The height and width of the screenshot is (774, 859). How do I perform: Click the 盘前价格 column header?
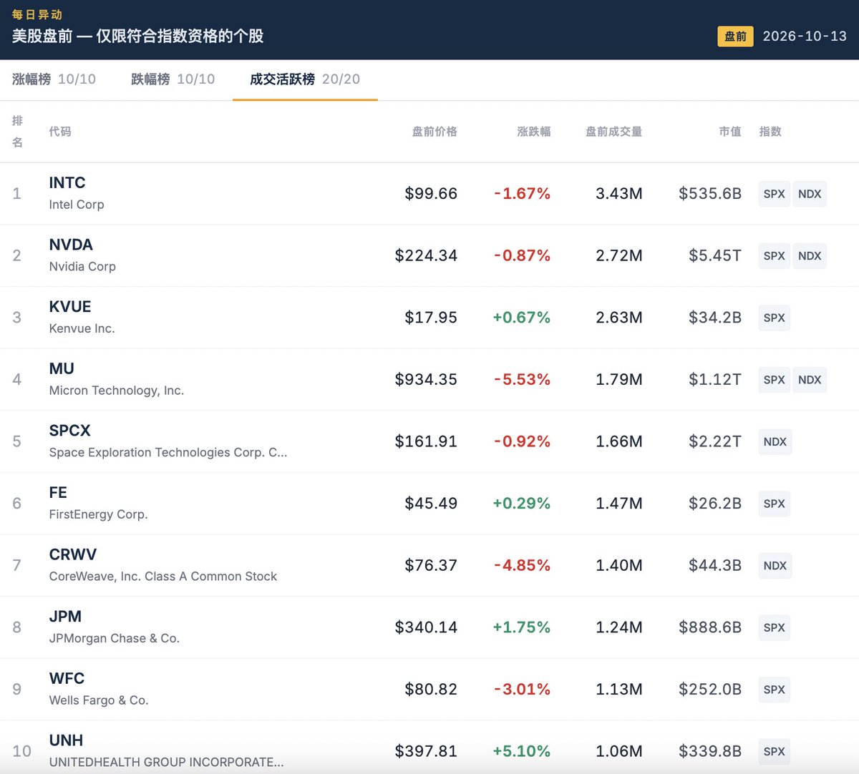pyautogui.click(x=435, y=132)
